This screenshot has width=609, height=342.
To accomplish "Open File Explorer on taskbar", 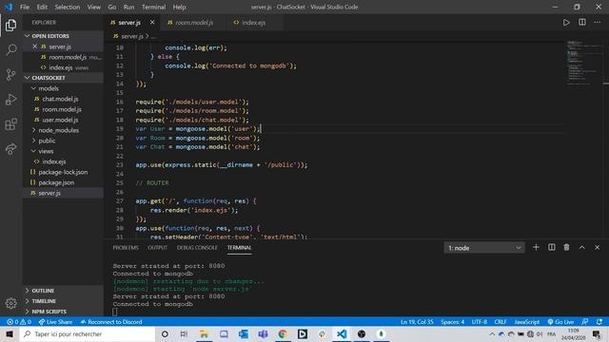I will pyautogui.click(x=204, y=333).
